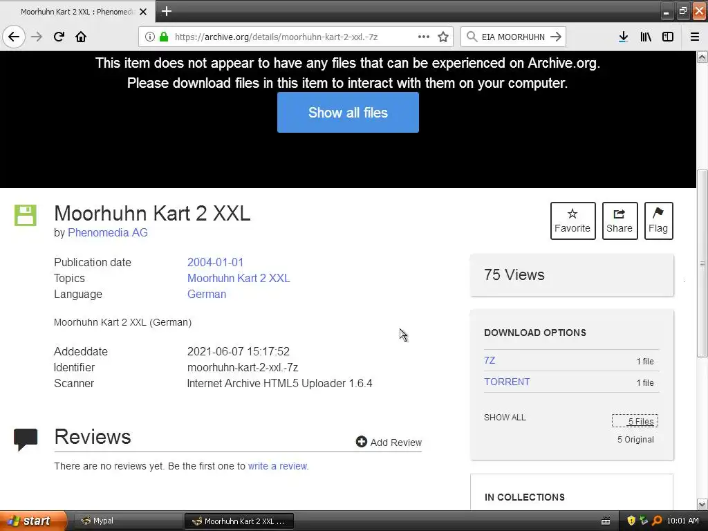Click the Show all files button

[x=348, y=113]
